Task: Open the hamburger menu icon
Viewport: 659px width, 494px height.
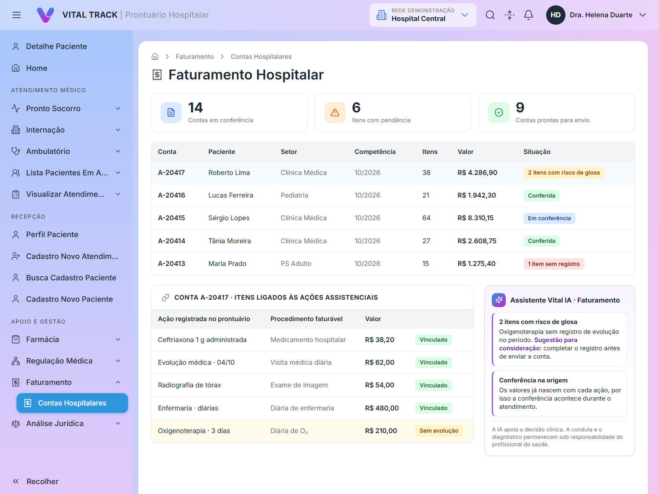Action: pos(16,15)
